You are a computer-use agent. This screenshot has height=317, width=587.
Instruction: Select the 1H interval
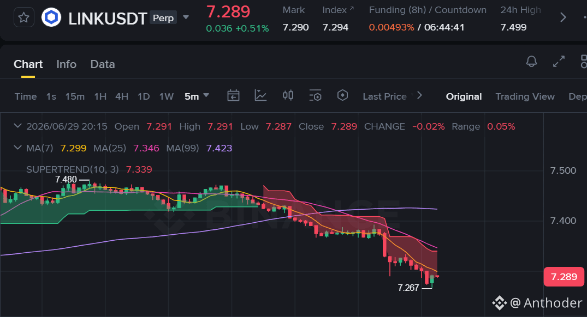100,96
